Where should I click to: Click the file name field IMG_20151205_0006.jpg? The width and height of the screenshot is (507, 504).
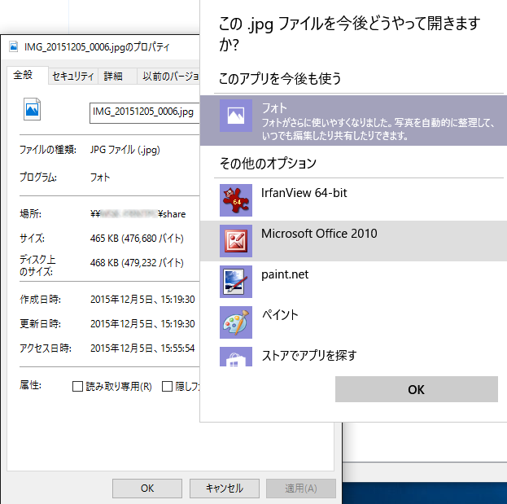145,113
